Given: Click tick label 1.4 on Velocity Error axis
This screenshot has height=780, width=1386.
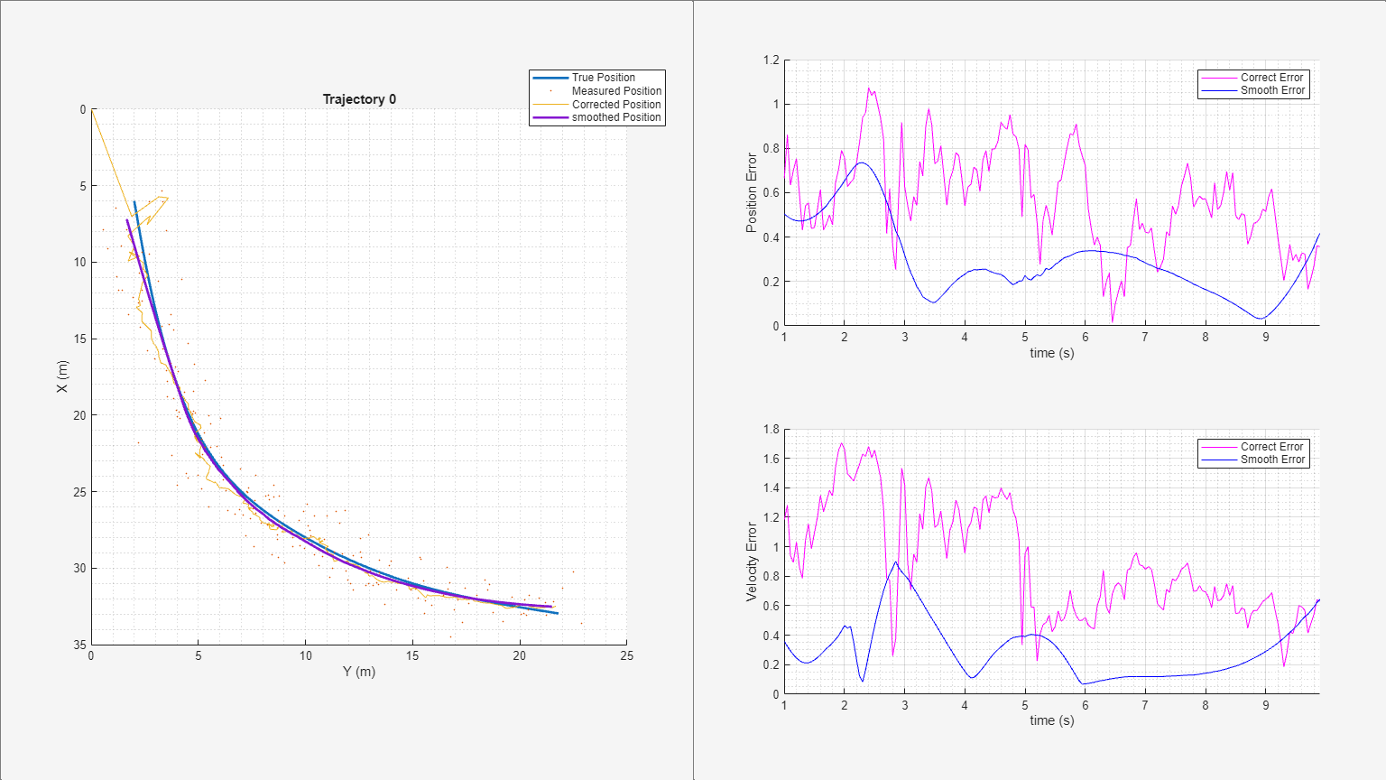Looking at the screenshot, I should pyautogui.click(x=771, y=488).
